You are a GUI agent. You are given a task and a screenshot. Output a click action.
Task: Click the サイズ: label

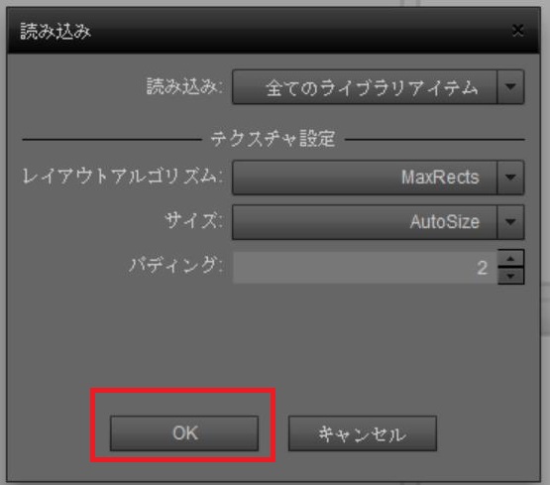[193, 221]
